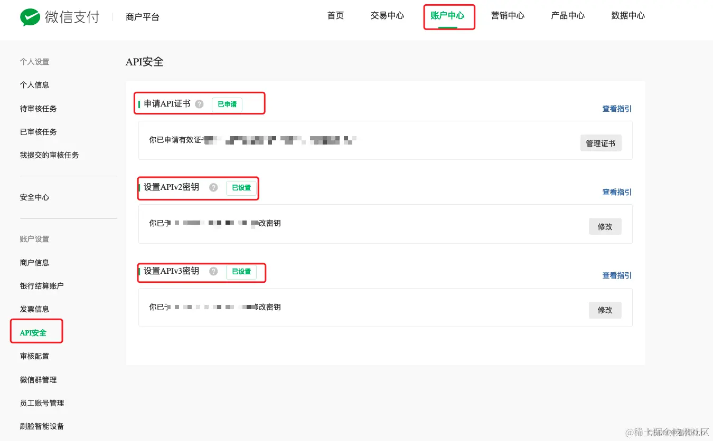Click the API安全 page heading
The height and width of the screenshot is (441, 713).
[144, 62]
